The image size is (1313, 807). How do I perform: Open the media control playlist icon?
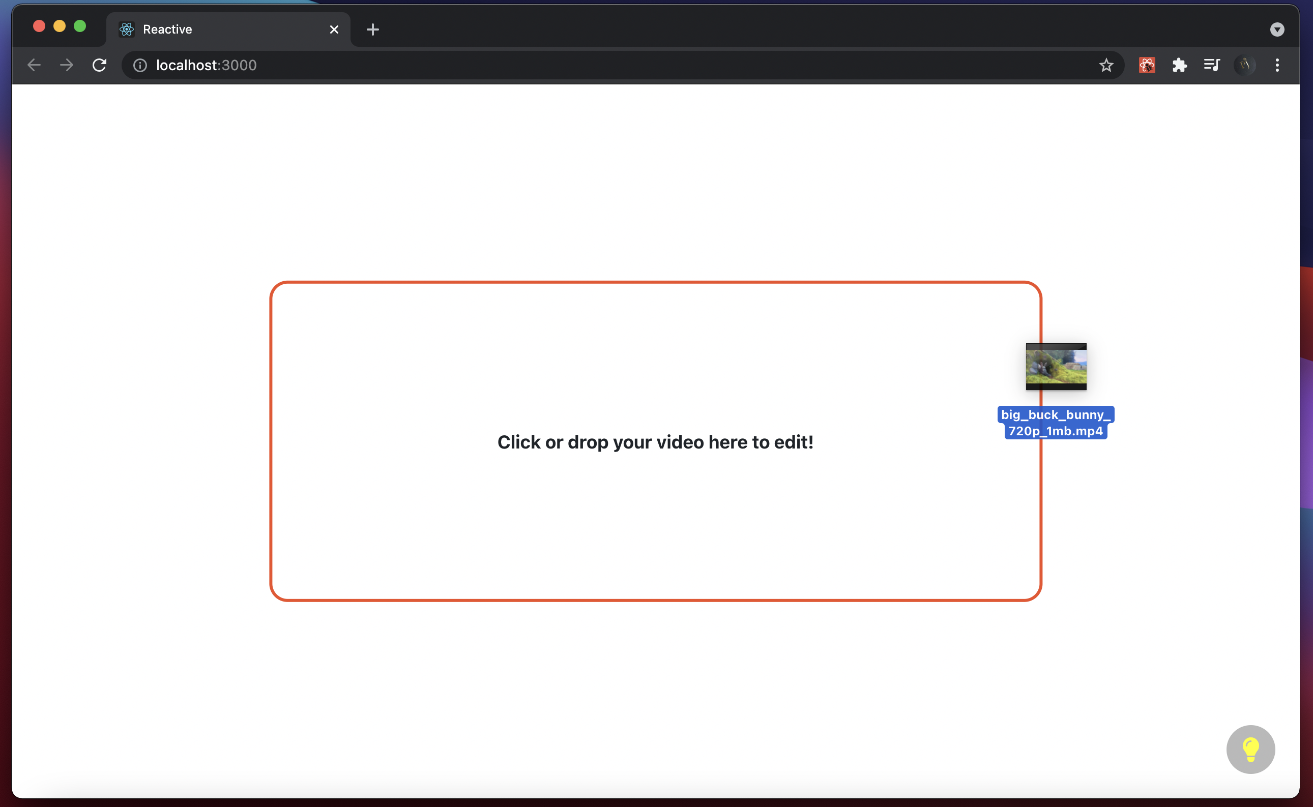pyautogui.click(x=1212, y=65)
